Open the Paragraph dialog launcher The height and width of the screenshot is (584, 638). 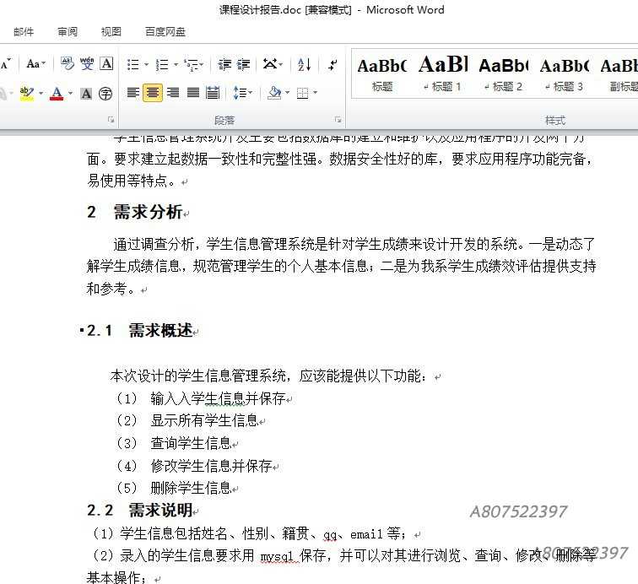338,120
